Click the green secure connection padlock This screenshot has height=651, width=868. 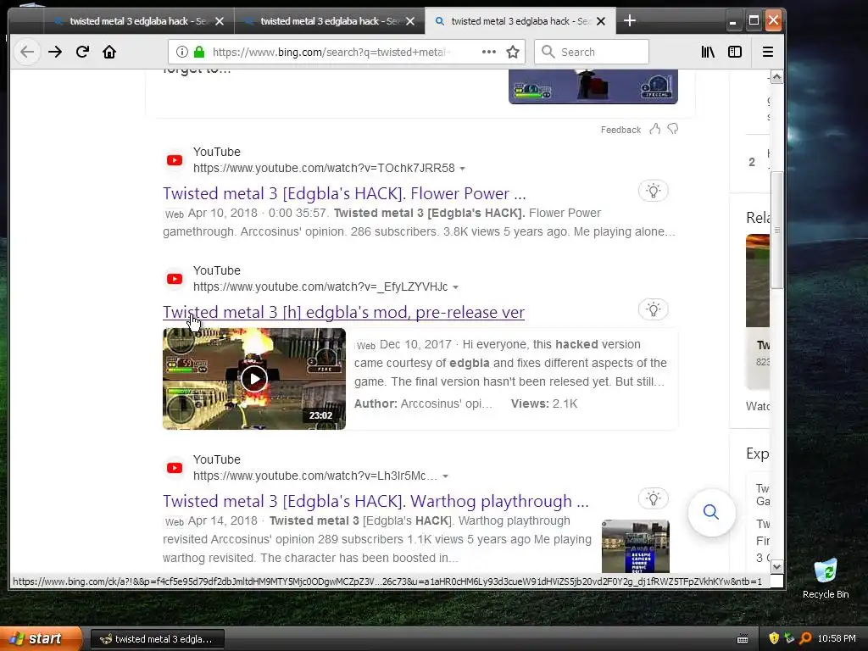pos(199,52)
